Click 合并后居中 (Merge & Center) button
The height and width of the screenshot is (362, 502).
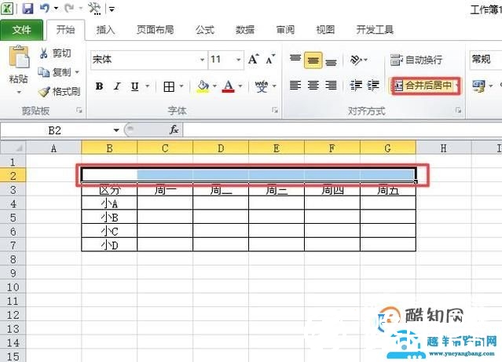point(426,86)
